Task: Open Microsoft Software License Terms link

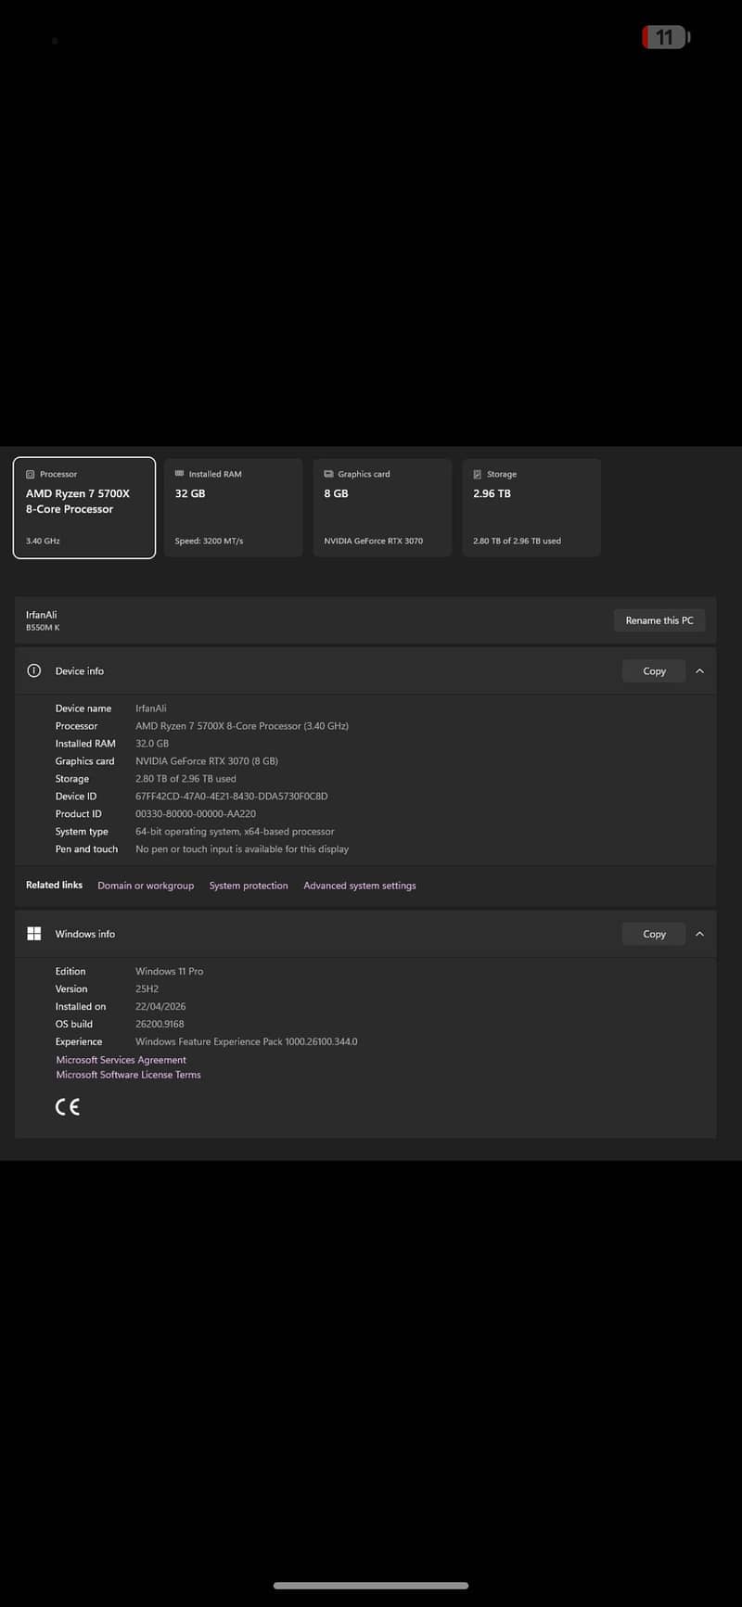Action: coord(128,1075)
